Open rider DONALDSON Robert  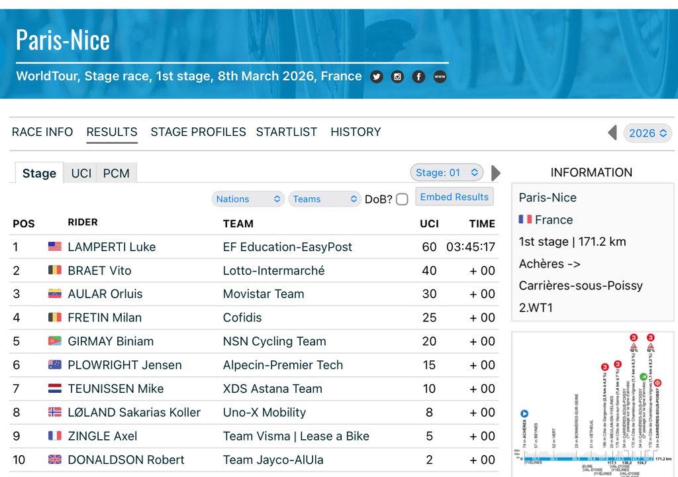pos(126,460)
